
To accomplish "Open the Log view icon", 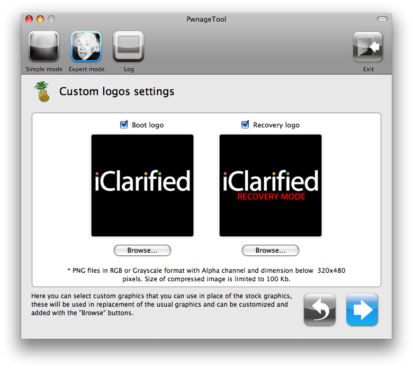I will [x=129, y=47].
